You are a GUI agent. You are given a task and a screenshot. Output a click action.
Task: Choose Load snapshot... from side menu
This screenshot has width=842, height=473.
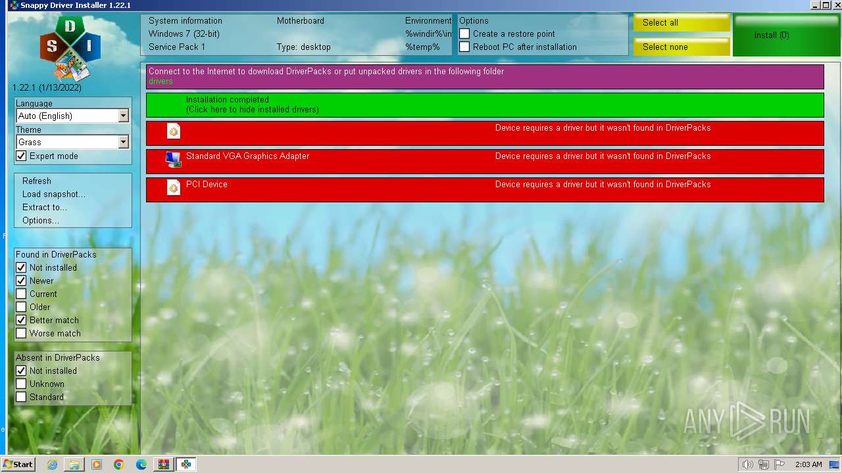click(54, 194)
